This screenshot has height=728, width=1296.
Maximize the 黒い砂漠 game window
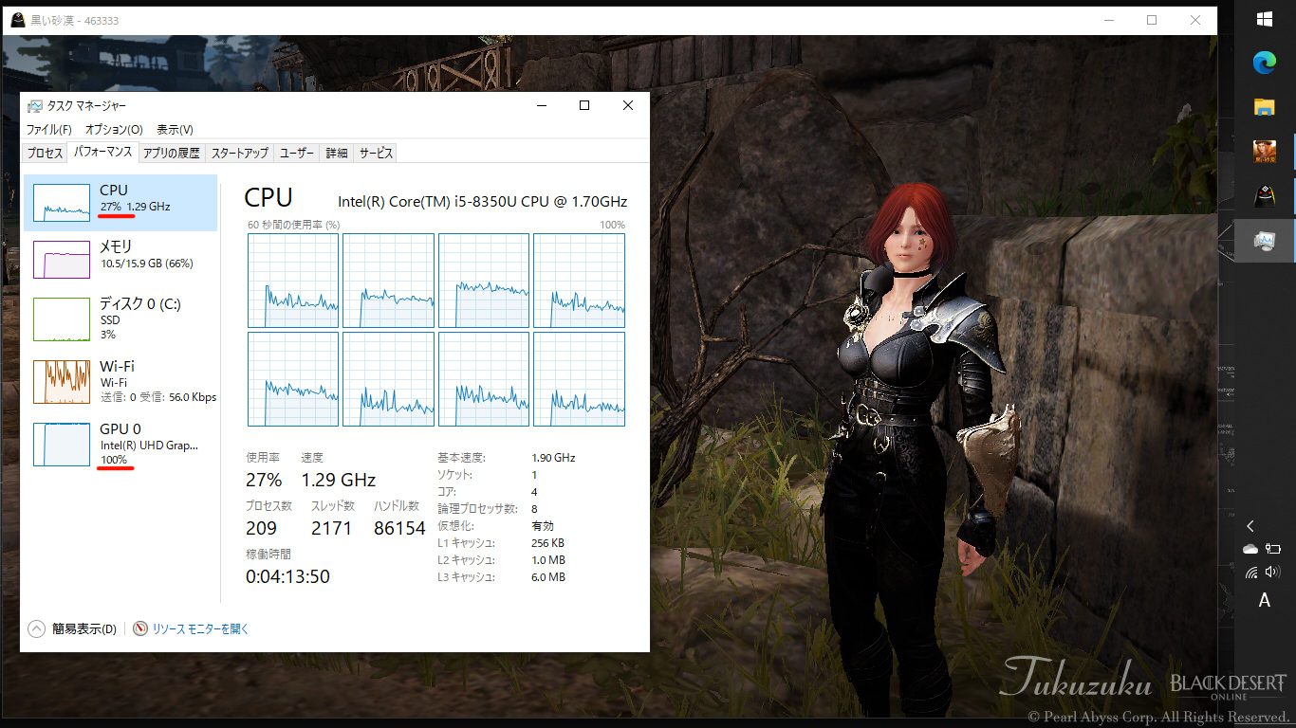[x=1152, y=20]
